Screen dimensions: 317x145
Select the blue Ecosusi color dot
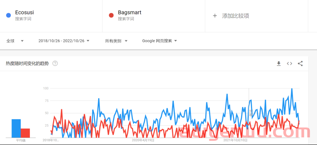coord(8,15)
